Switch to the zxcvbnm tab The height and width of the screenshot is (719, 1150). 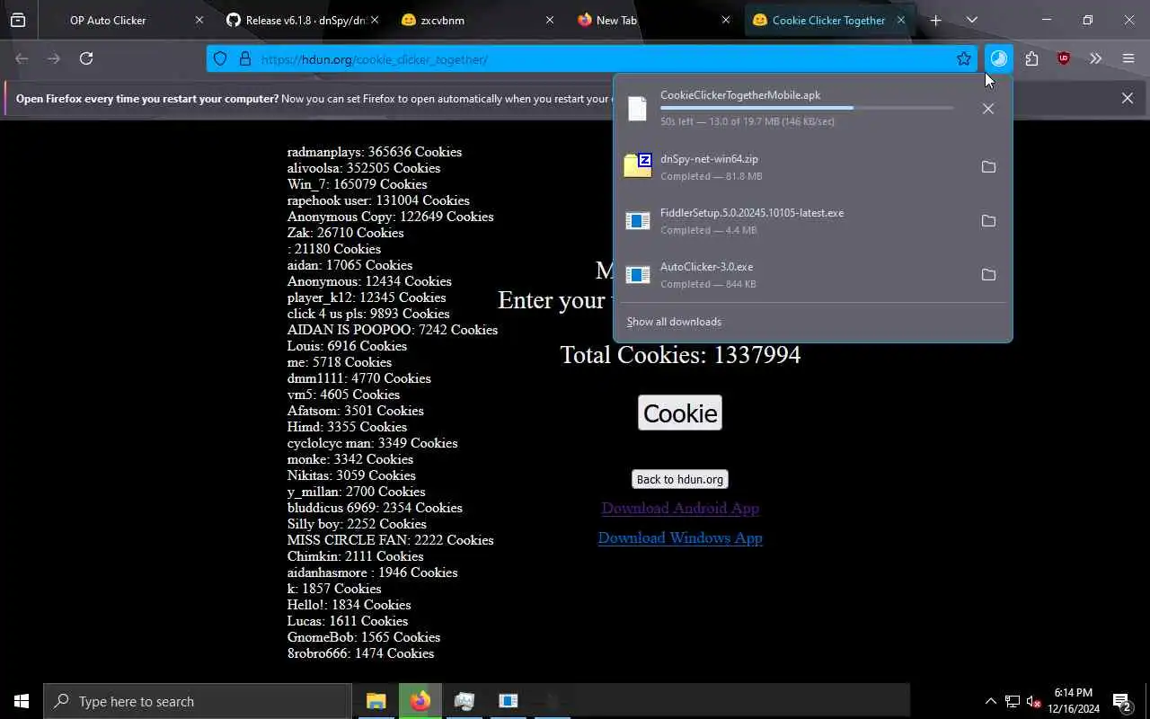pyautogui.click(x=476, y=20)
